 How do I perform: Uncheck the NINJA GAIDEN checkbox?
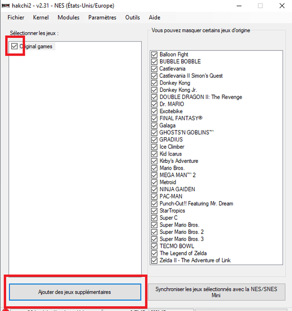pyautogui.click(x=154, y=190)
